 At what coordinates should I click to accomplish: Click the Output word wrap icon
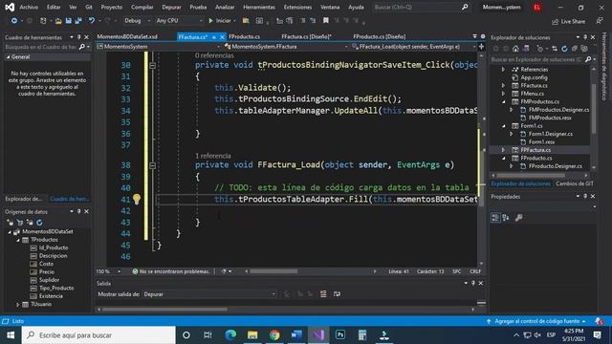[x=337, y=294]
